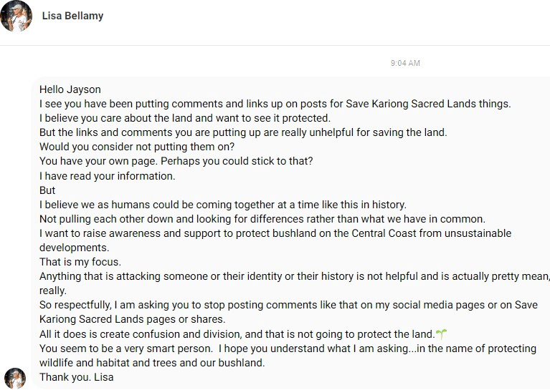This screenshot has width=550, height=390.
Task: Click the "Not pulling each other down" line
Action: [262, 219]
